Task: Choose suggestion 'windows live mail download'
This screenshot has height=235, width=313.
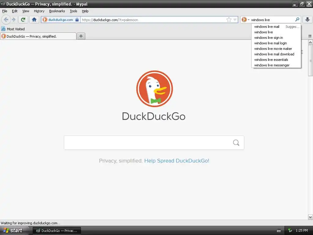Action: tap(276, 54)
